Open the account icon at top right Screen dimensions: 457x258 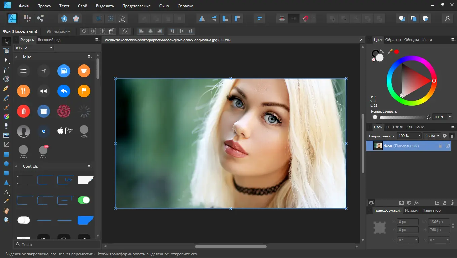pyautogui.click(x=447, y=18)
